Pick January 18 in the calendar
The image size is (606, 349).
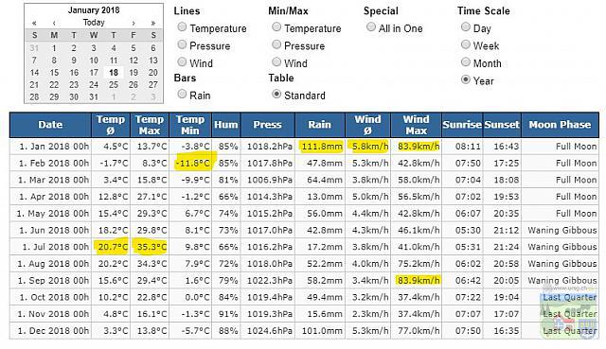click(x=114, y=73)
